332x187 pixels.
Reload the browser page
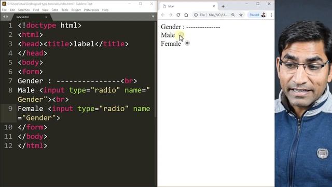tap(178, 15)
